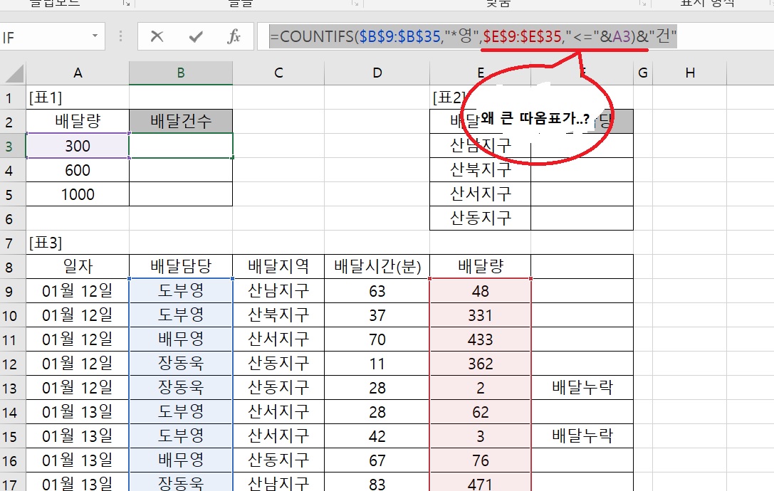Select the column H header
The width and height of the screenshot is (774, 491).
tap(689, 73)
